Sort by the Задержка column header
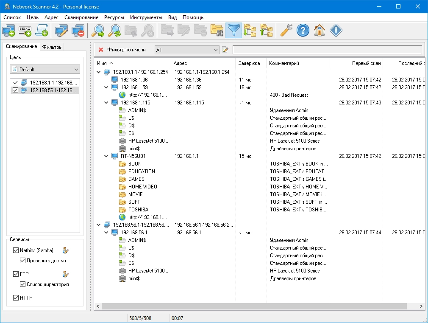428x323 pixels. (250, 63)
